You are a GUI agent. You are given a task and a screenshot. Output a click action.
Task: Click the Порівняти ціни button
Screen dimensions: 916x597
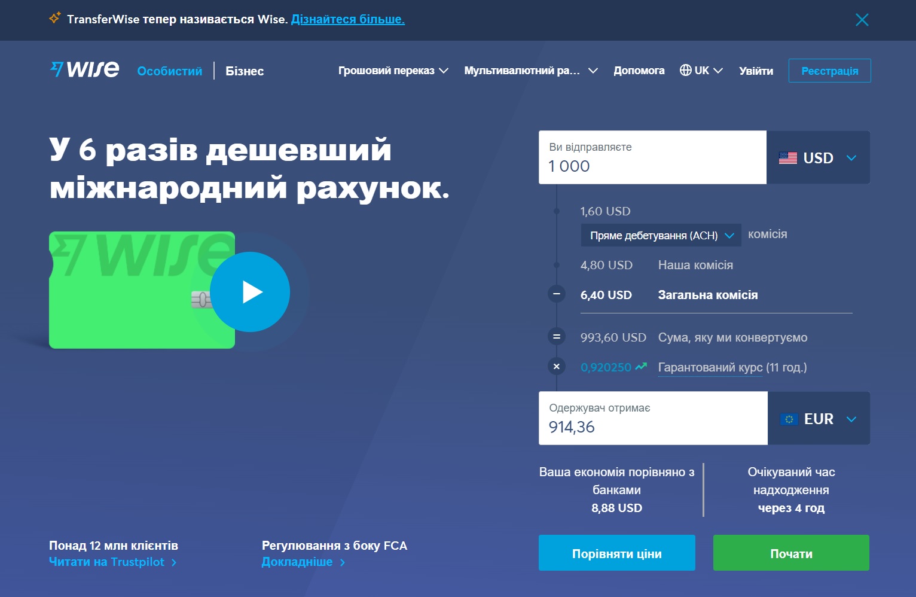tap(617, 553)
